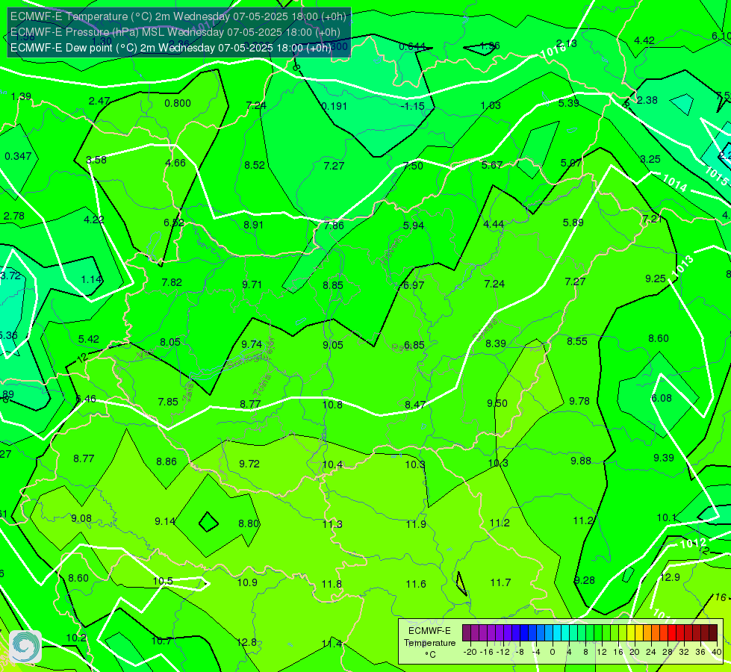Click the 9.50 dew point value
This screenshot has height=672, width=731.
tap(497, 403)
